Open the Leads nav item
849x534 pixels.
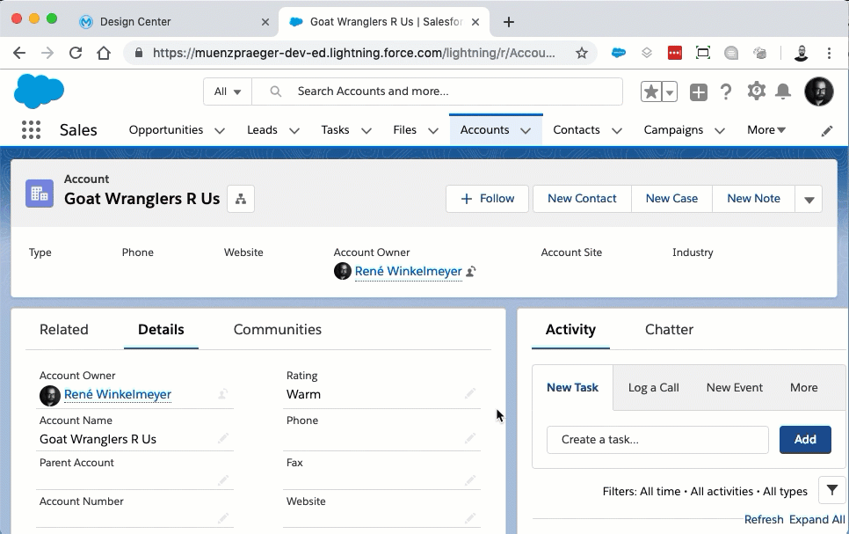click(x=262, y=129)
